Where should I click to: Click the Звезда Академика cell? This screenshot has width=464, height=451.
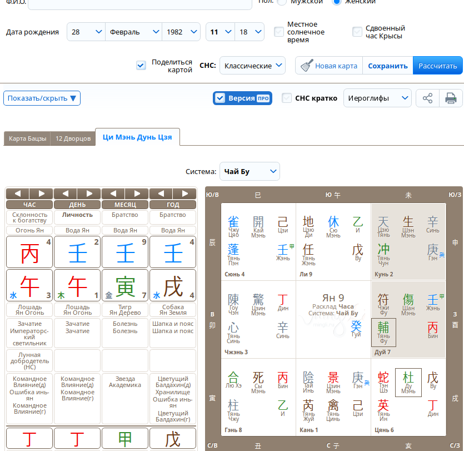click(x=125, y=399)
